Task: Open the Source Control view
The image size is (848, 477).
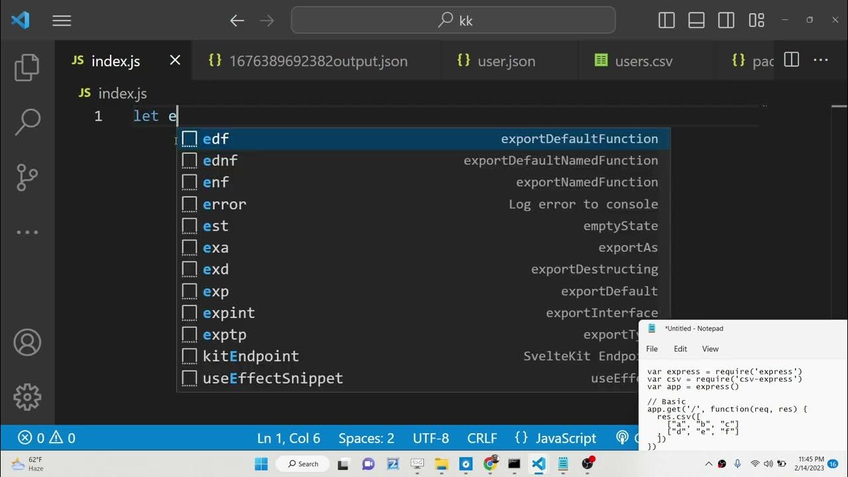Action: coord(27,177)
